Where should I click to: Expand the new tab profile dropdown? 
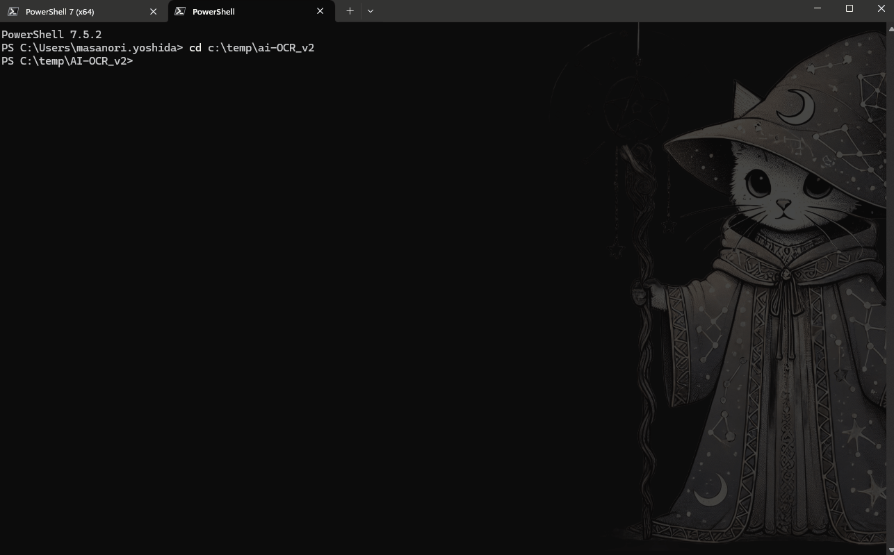(x=371, y=11)
